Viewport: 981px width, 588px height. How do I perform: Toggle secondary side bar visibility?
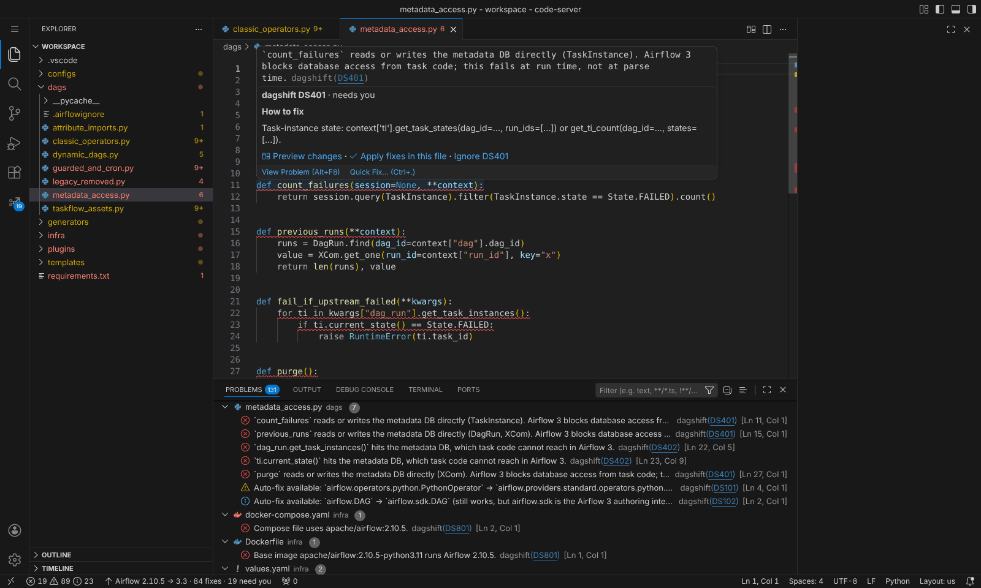coord(972,9)
